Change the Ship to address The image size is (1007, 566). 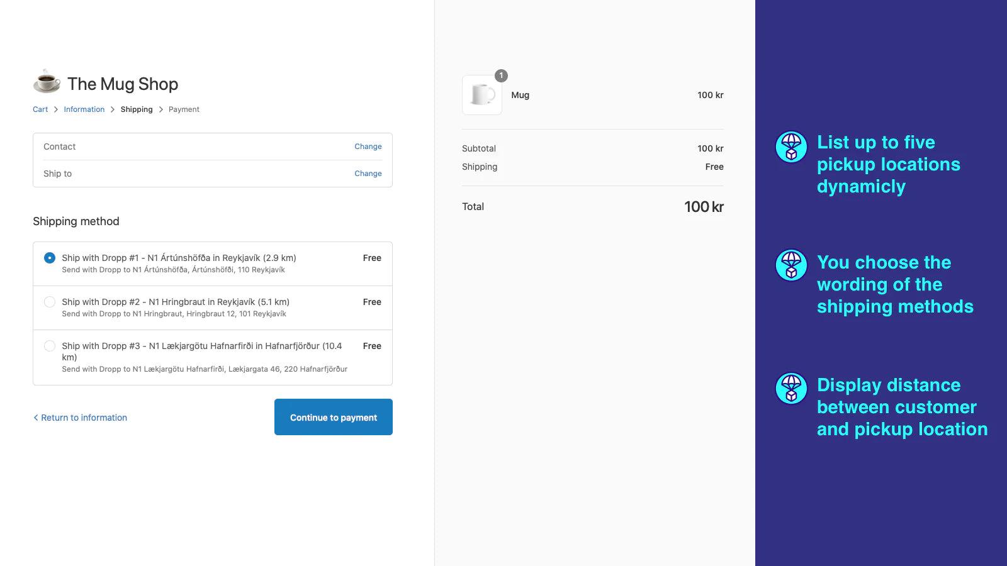coord(368,174)
